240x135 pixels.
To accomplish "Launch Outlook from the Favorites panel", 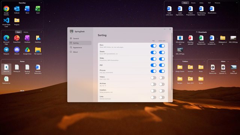I will pyautogui.click(x=17, y=10).
